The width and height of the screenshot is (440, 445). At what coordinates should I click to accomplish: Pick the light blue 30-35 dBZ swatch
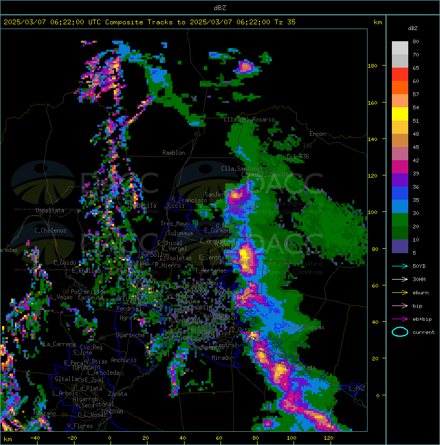(x=400, y=206)
